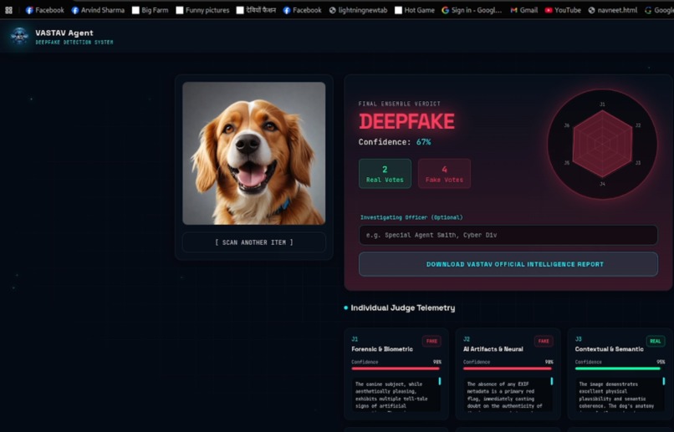This screenshot has height=432, width=674.
Task: Open the Big Farm bookmark
Action: pyautogui.click(x=150, y=10)
